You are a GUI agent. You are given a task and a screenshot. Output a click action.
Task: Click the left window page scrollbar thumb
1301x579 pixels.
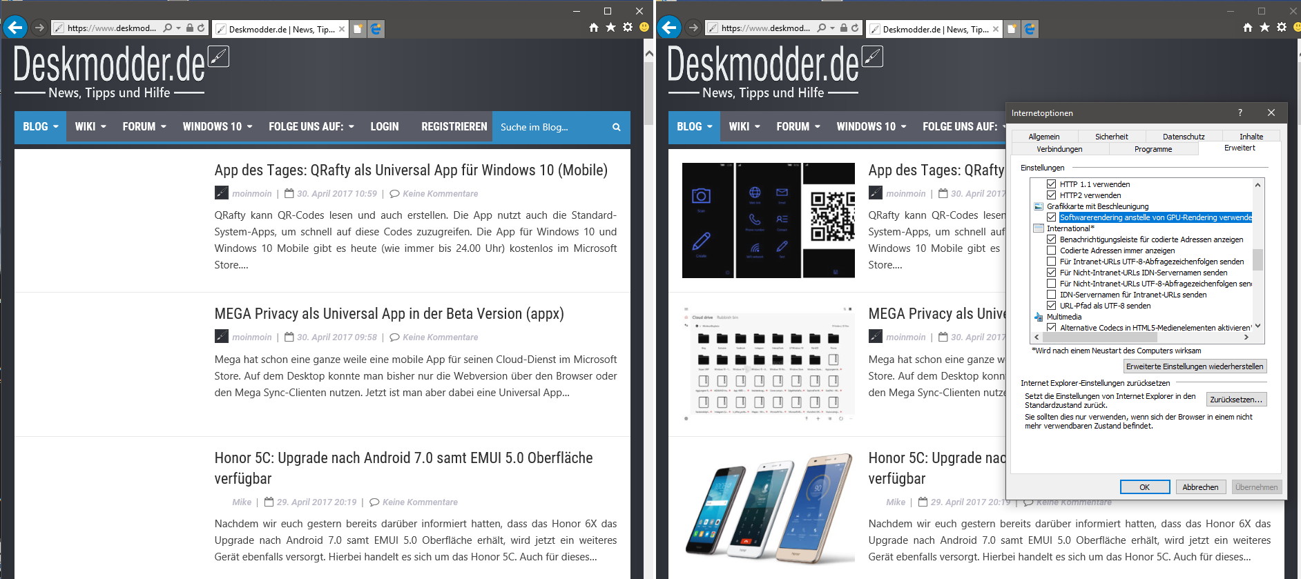pyautogui.click(x=648, y=93)
